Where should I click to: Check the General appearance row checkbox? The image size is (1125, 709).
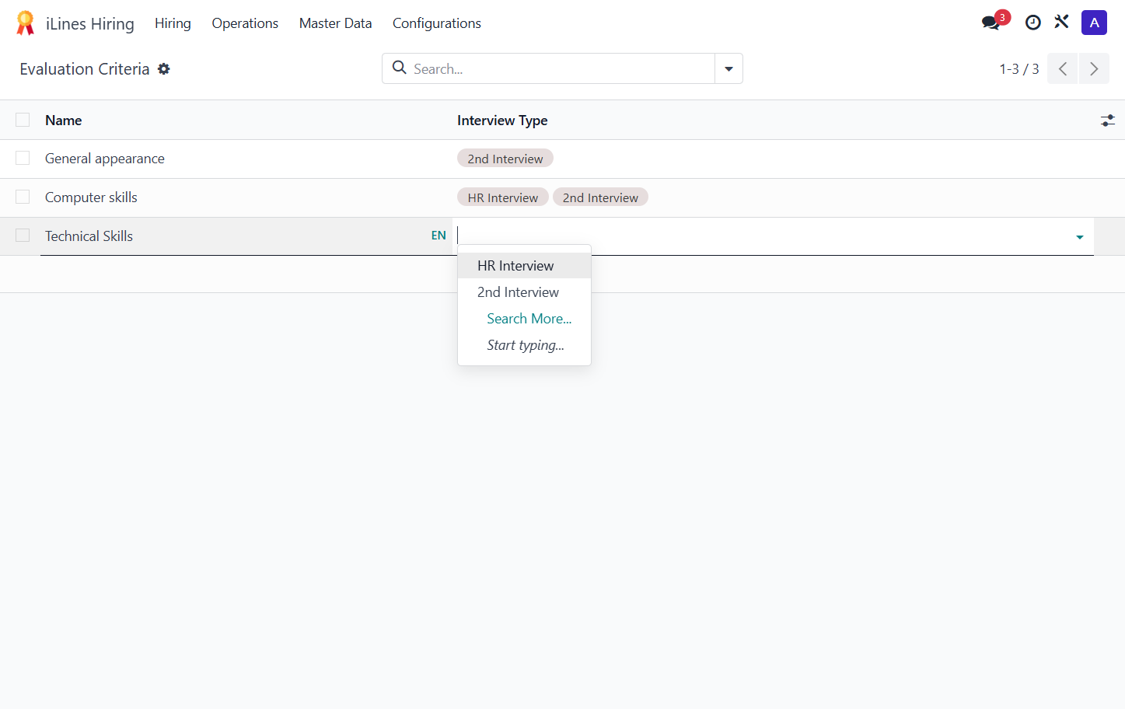point(23,158)
